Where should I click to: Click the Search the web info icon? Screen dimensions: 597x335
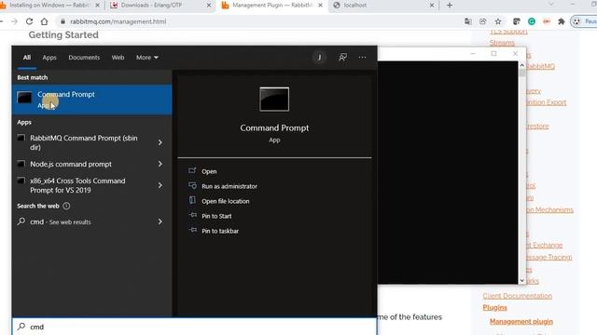point(66,206)
